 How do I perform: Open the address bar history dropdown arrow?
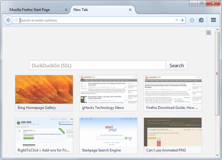click(176, 20)
